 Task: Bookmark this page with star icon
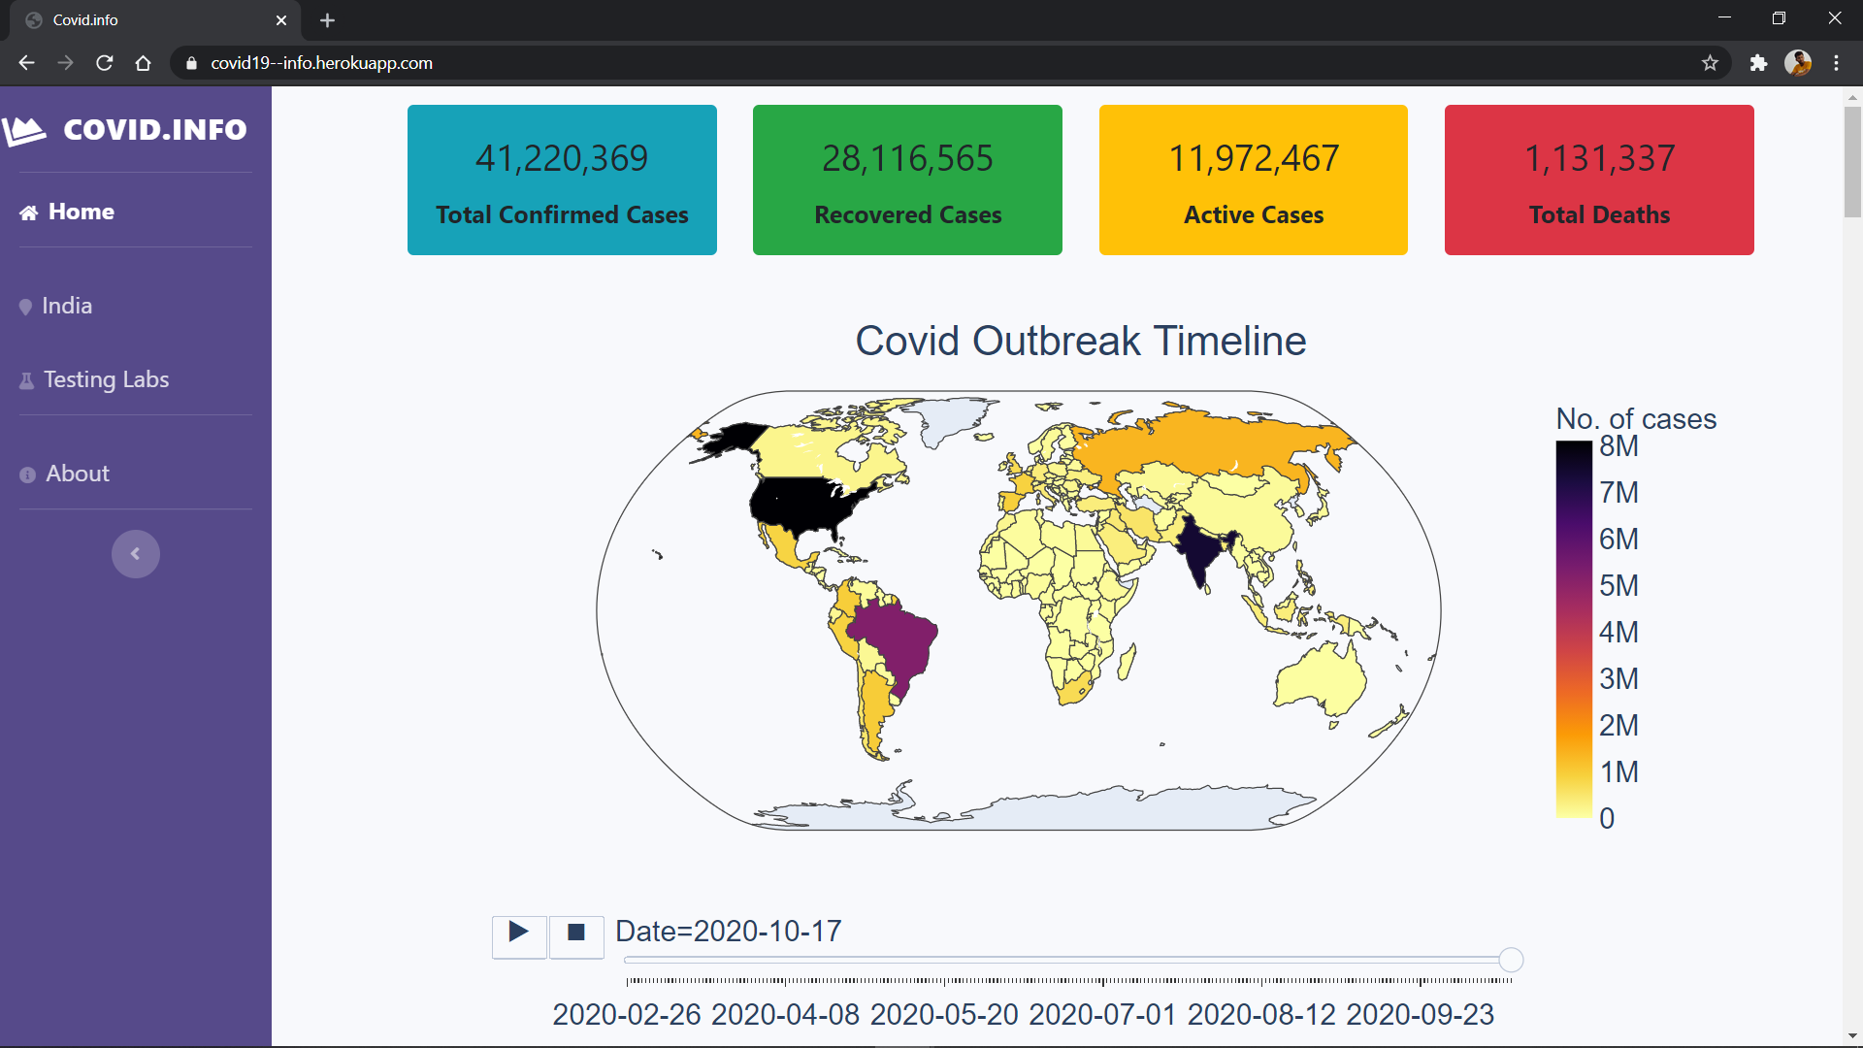(x=1710, y=63)
